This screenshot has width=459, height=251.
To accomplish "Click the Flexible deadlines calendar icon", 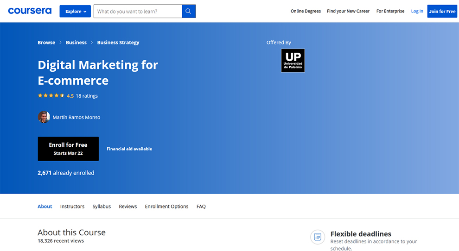I will [x=318, y=237].
